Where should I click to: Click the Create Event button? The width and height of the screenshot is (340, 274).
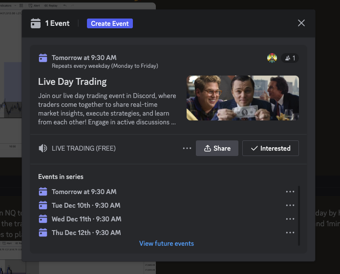pos(110,23)
